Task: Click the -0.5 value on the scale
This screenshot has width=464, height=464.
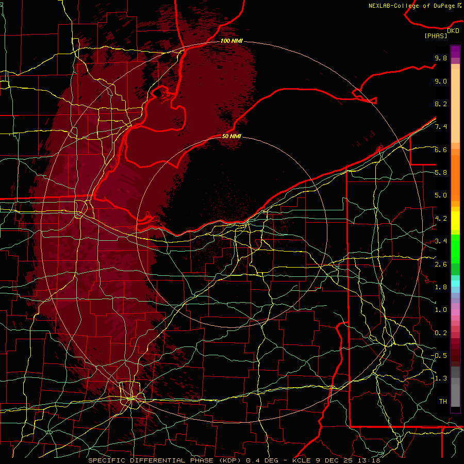Action: click(439, 356)
